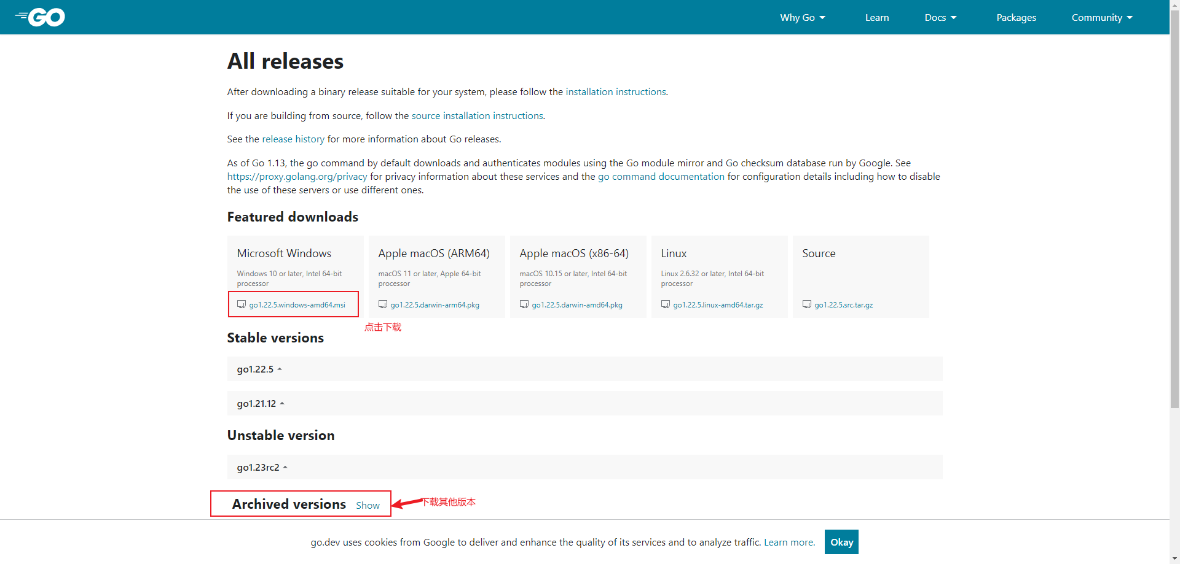
Task: Click the Go logo in the header
Action: click(40, 17)
